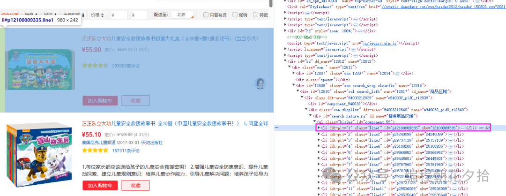
Task: Click the maximum price ¥ field
Action: pos(139,15)
